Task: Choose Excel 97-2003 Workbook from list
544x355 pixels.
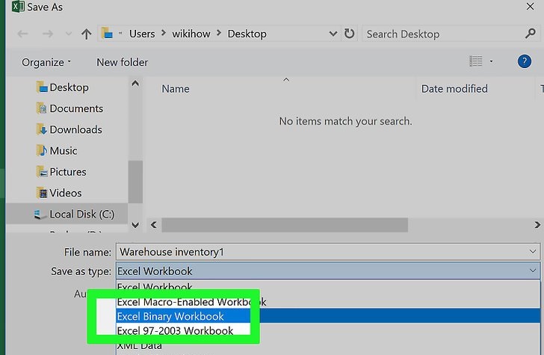Action: pos(328,330)
